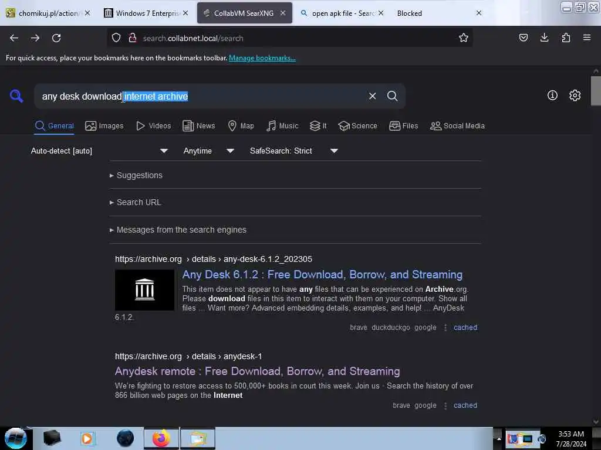Viewport: 601px width, 450px height.
Task: Open the Firefox application menu
Action: (587, 38)
